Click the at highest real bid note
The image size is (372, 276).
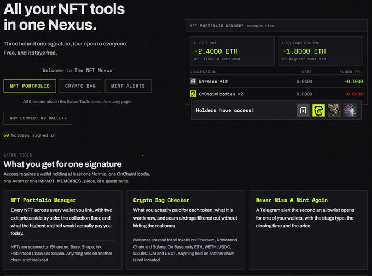[304, 59]
